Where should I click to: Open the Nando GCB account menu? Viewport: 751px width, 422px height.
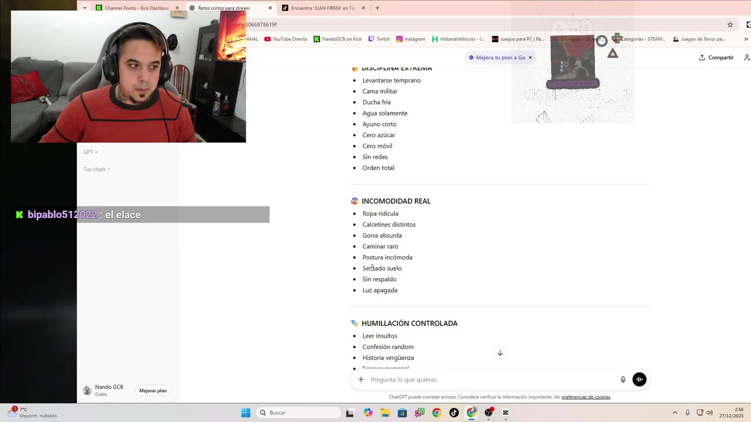click(104, 390)
